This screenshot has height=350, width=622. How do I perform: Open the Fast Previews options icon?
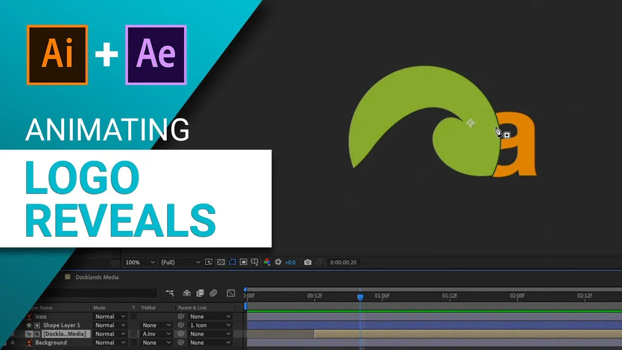209,262
